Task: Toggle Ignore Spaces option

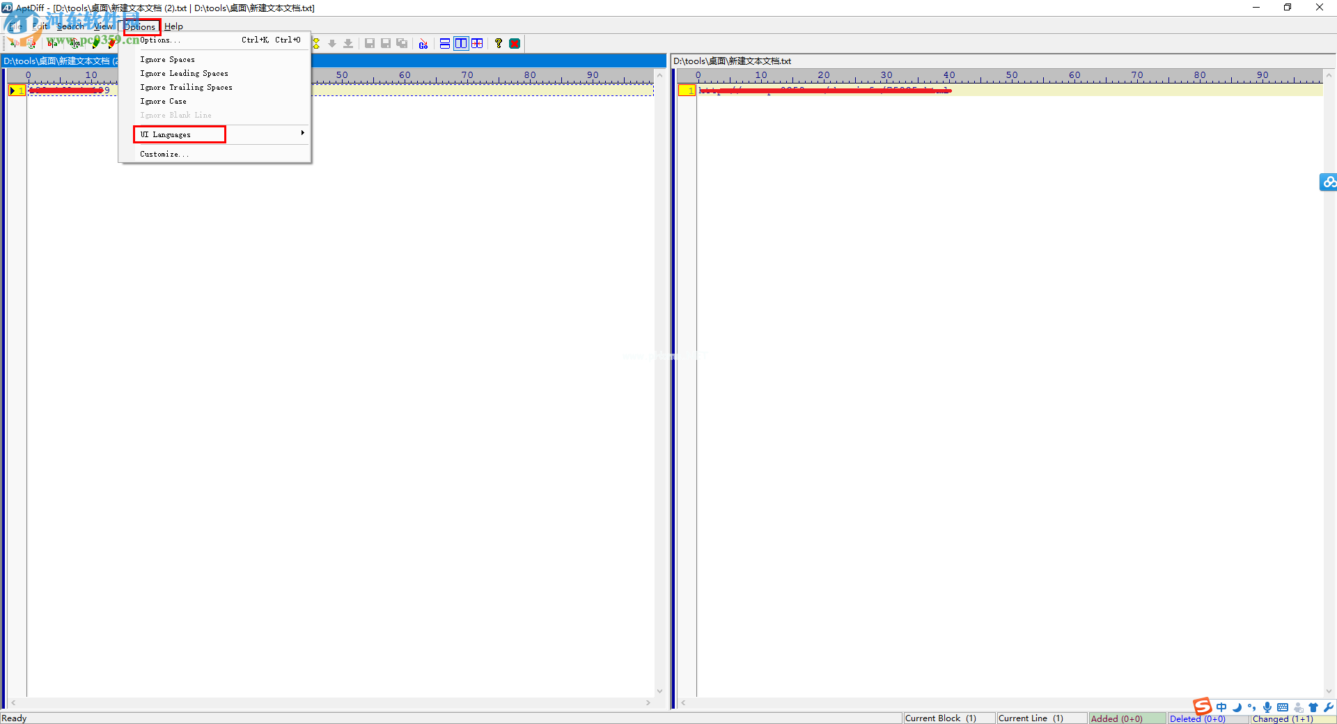Action: click(x=214, y=60)
